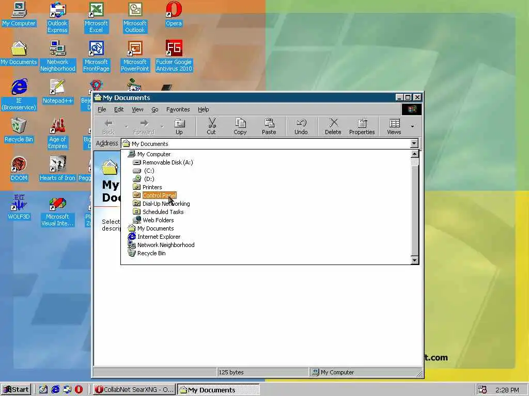Click the Address bar field
The height and width of the screenshot is (396, 529).
tap(266, 144)
